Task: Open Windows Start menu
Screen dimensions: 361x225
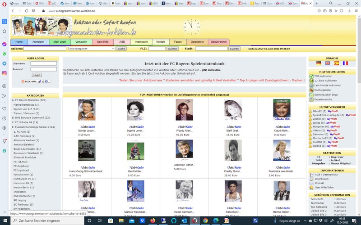Action: click(5, 220)
